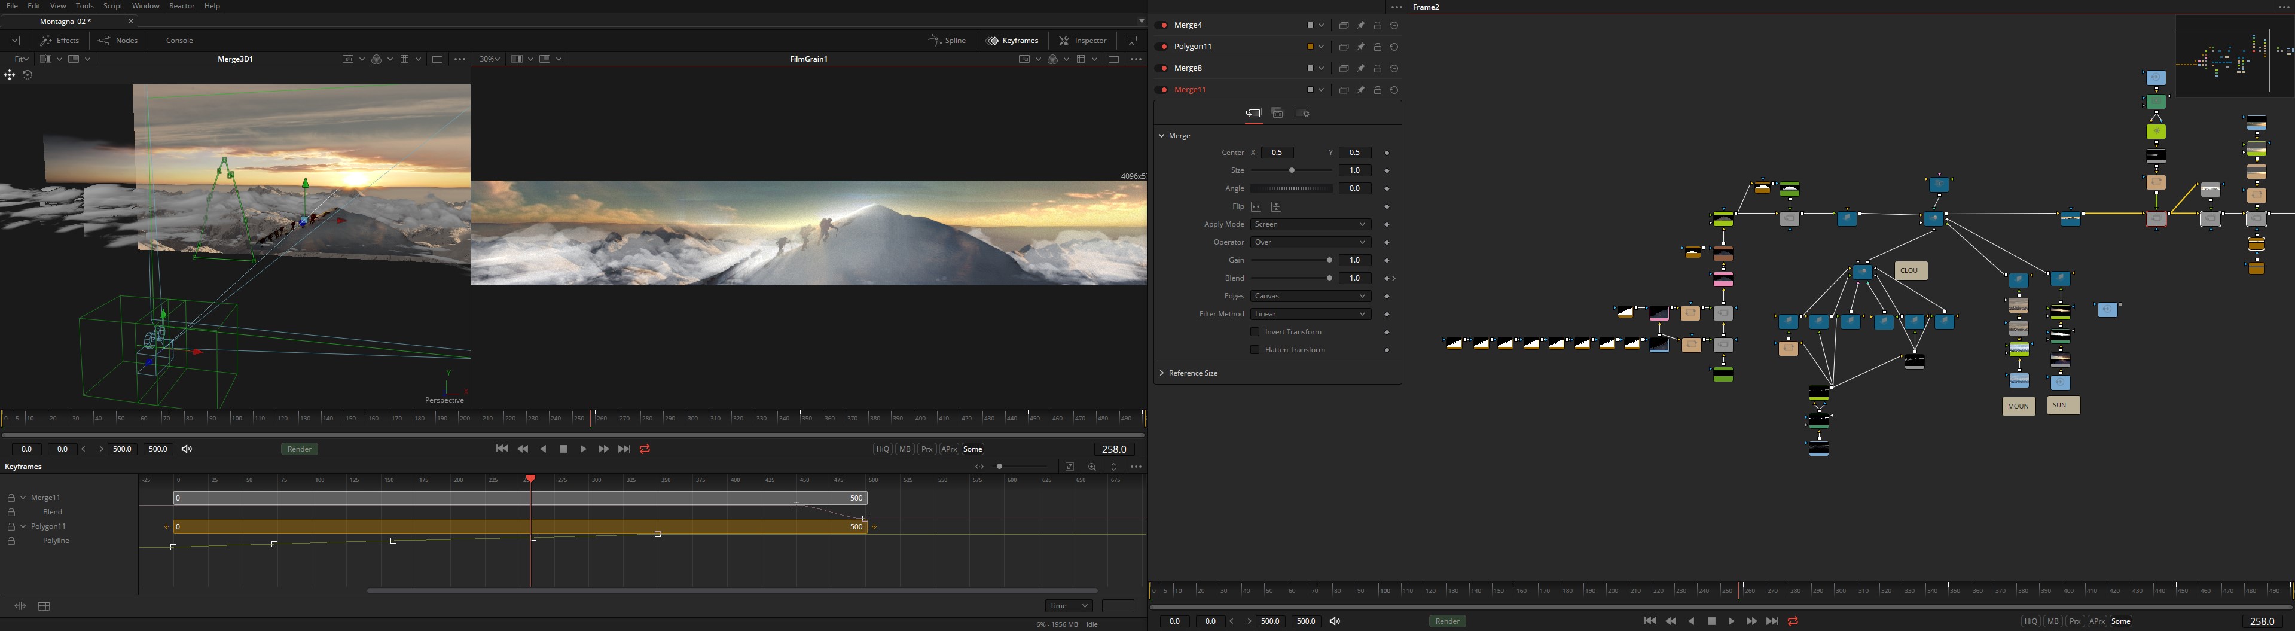Click the time stretch icon below Keyframes
Screen dimensions: 2295x631
[x=20, y=606]
